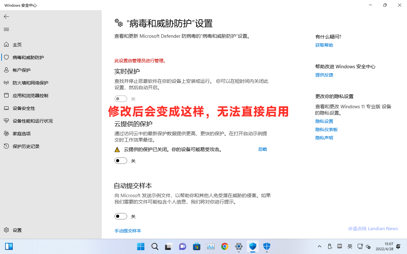Click the settings gear icon in sidebar
The height and width of the screenshot is (254, 407).
(6, 230)
